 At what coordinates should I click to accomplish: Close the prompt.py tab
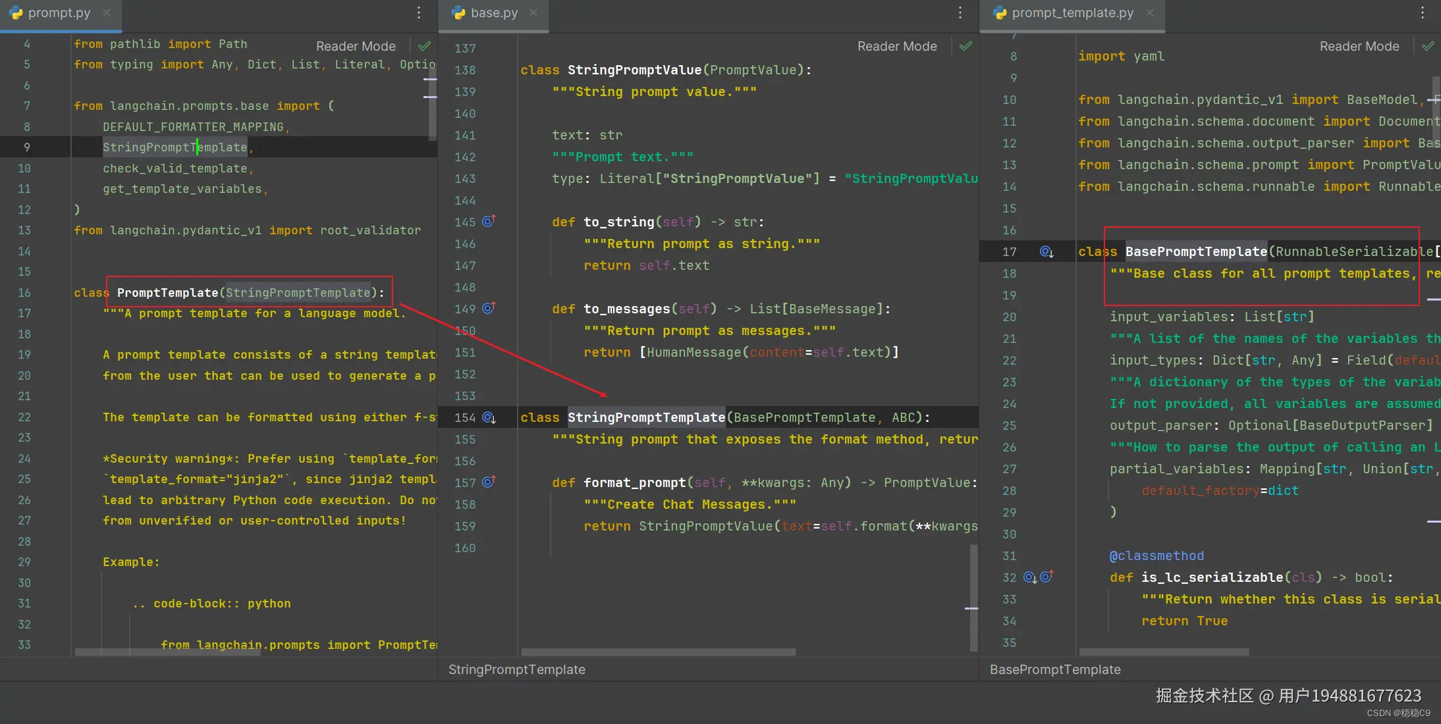pos(107,13)
